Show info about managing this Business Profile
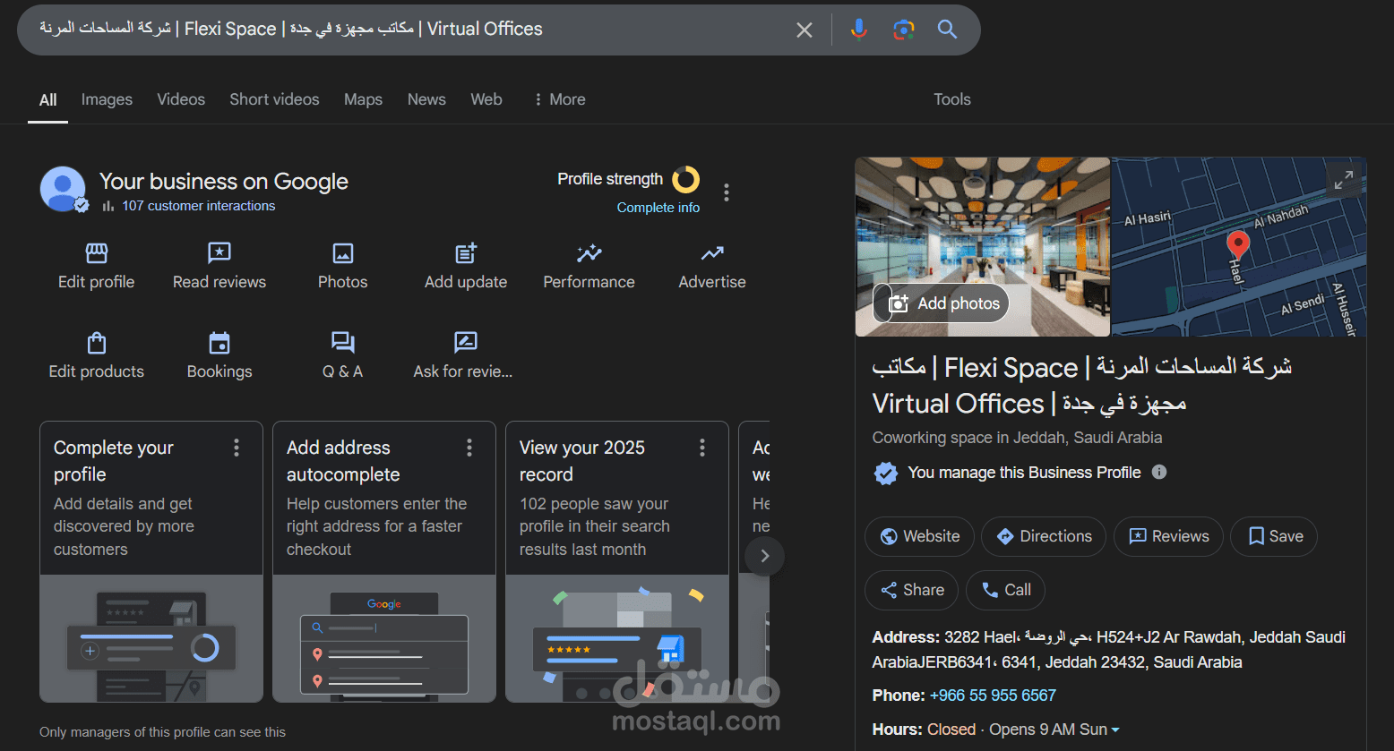 pos(1159,472)
